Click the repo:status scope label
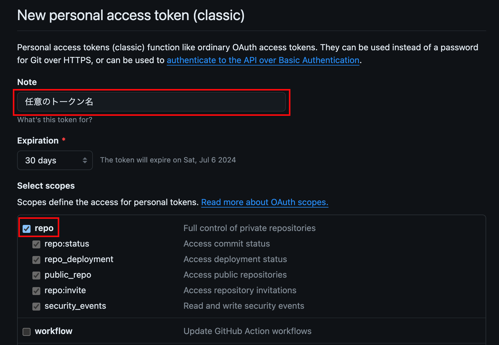 pos(67,244)
